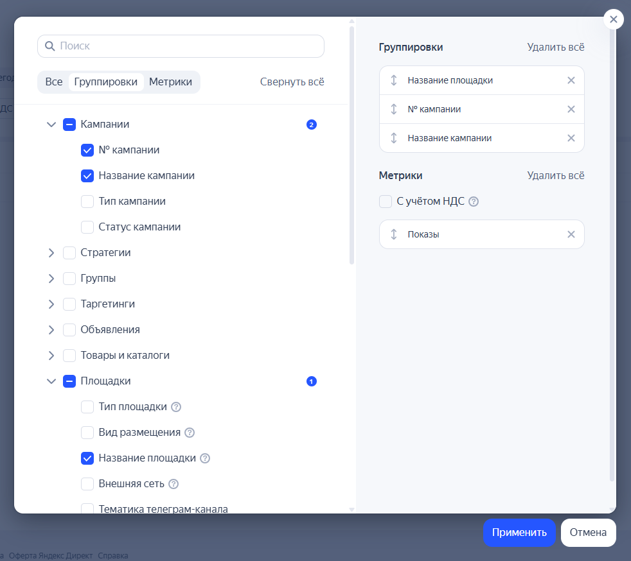Screen dimensions: 631x561
Task: Expand the Товары и каталоги section
Action: pos(51,356)
